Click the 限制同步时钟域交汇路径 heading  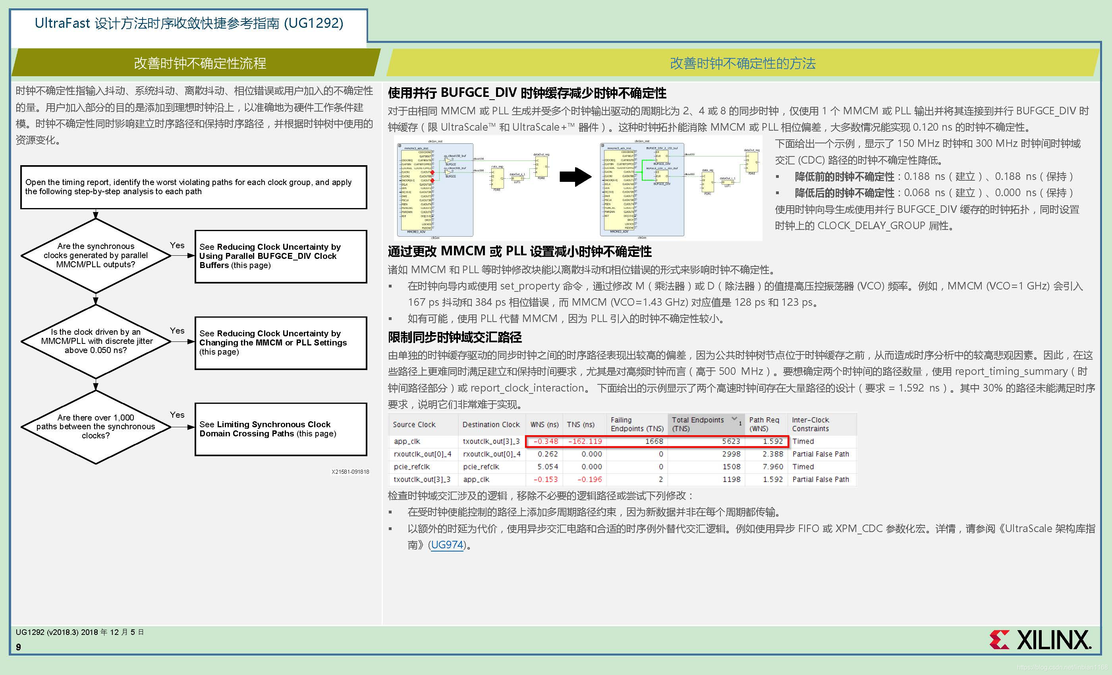(x=454, y=337)
